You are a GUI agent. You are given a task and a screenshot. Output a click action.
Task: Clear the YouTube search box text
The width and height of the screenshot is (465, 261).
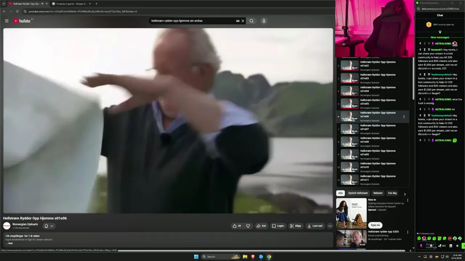coord(243,21)
